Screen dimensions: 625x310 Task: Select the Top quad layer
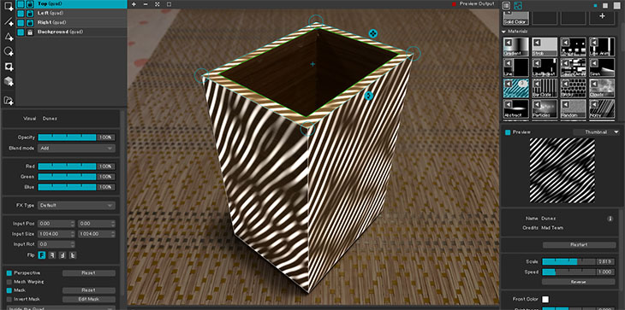tap(72, 4)
